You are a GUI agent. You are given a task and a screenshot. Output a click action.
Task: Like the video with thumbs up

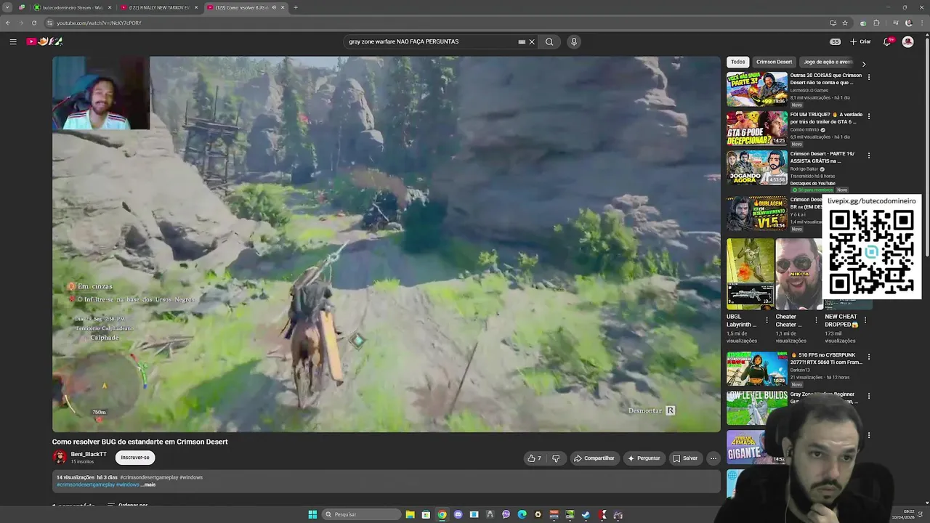(534, 458)
